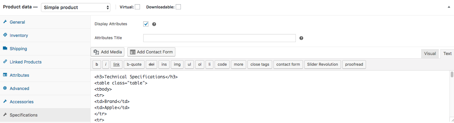The image size is (454, 123).
Task: Open General tab wrench icon
Action: pos(5,22)
